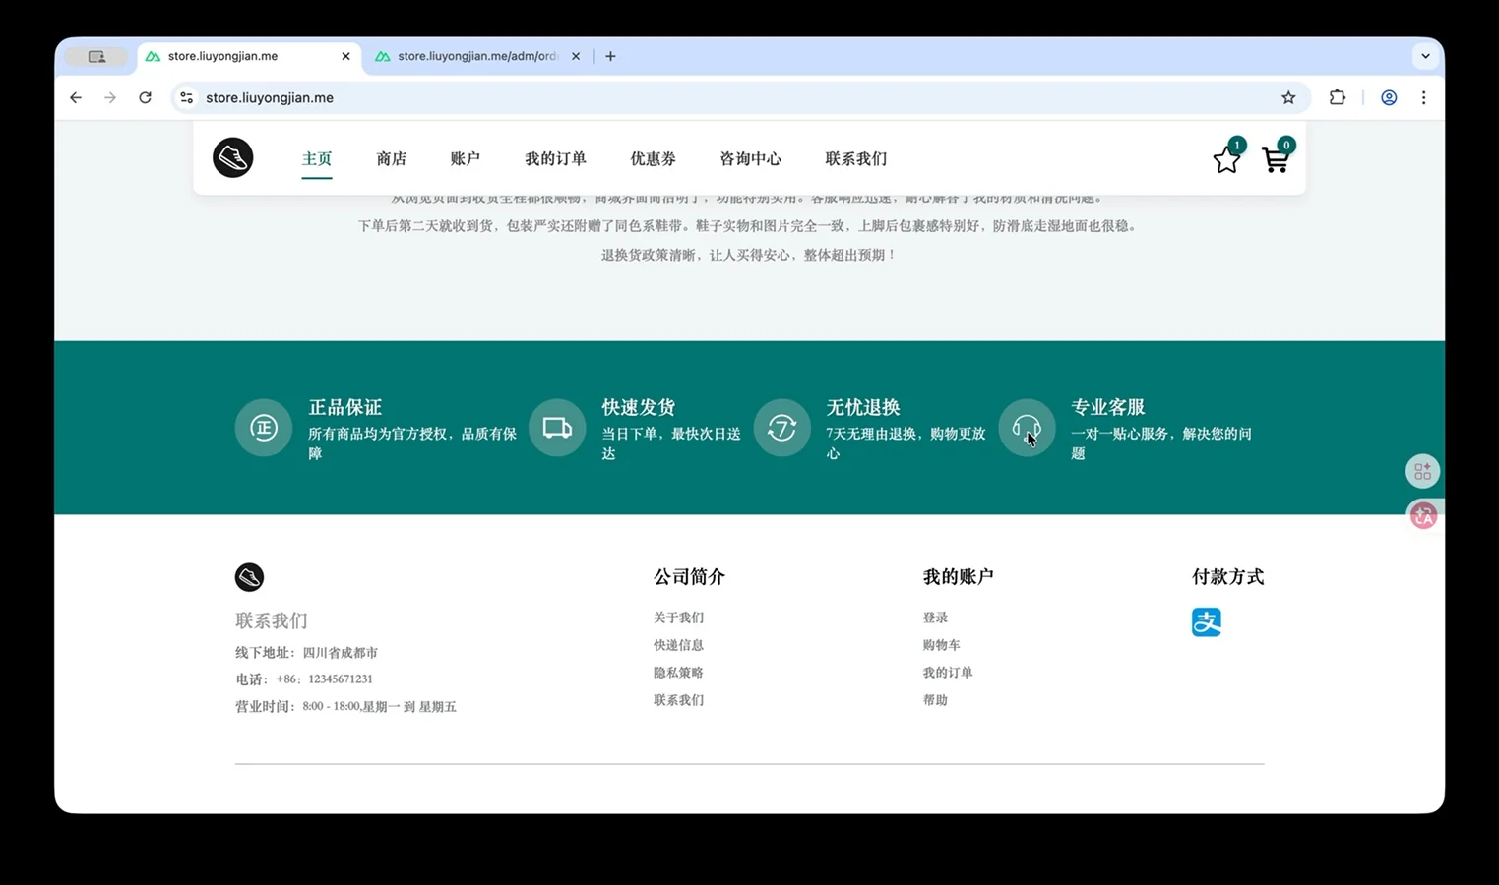Open a new browser tab
The width and height of the screenshot is (1499, 885).
pos(610,56)
